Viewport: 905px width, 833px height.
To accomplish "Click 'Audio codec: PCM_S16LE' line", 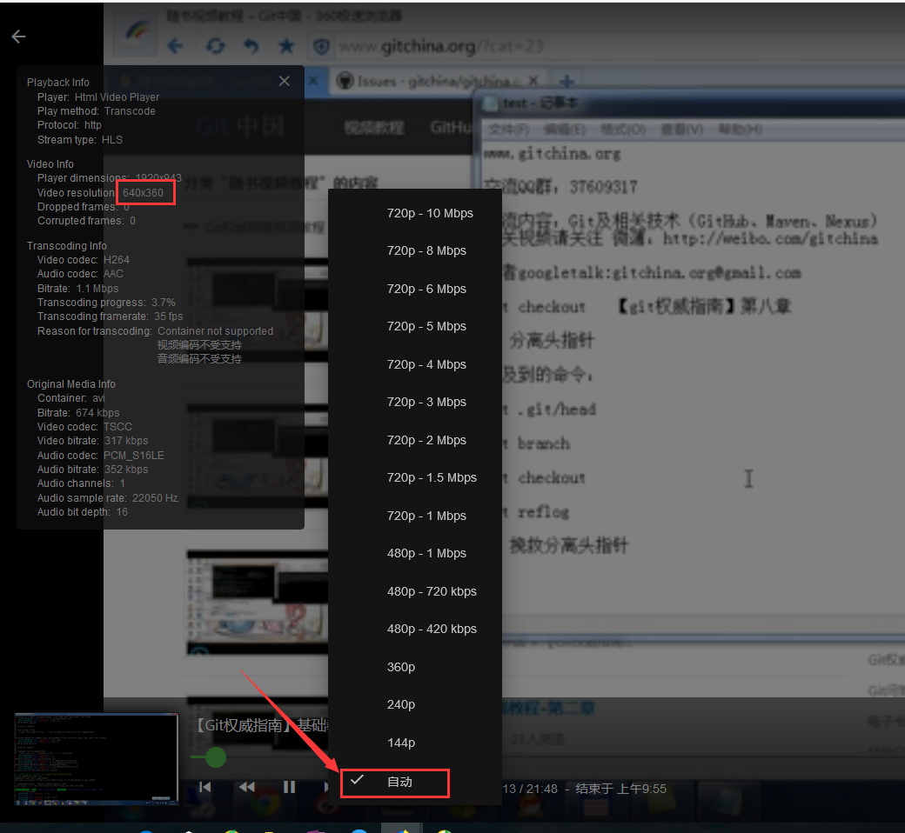I will (100, 456).
